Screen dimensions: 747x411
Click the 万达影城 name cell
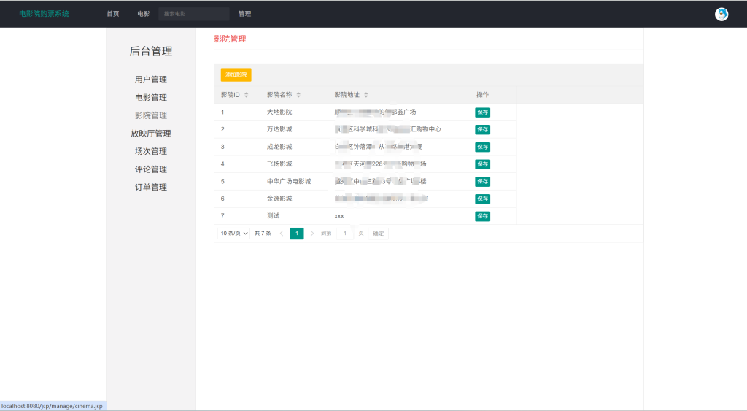[294, 129]
